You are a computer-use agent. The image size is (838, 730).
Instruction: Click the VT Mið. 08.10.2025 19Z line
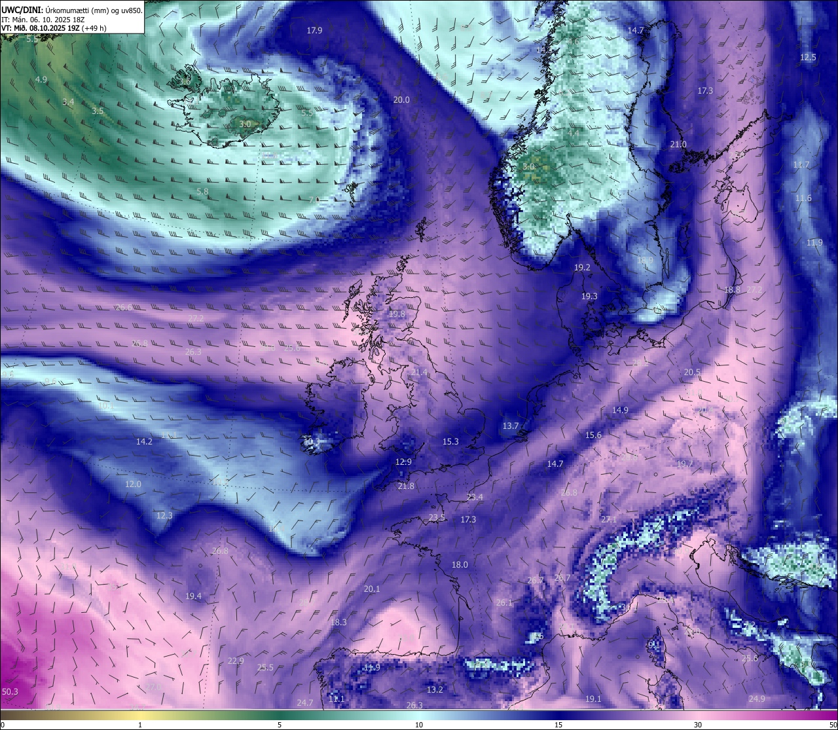coord(54,28)
